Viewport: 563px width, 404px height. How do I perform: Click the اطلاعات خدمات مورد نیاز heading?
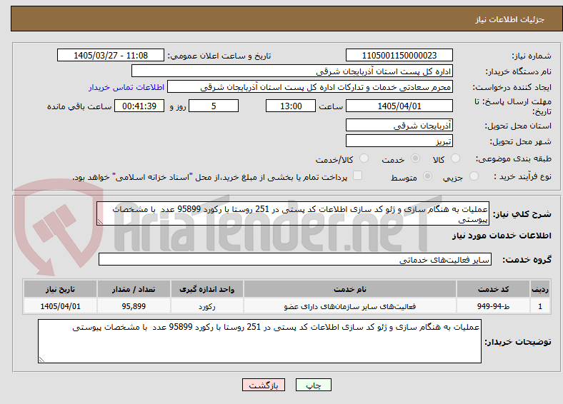[x=502, y=236]
